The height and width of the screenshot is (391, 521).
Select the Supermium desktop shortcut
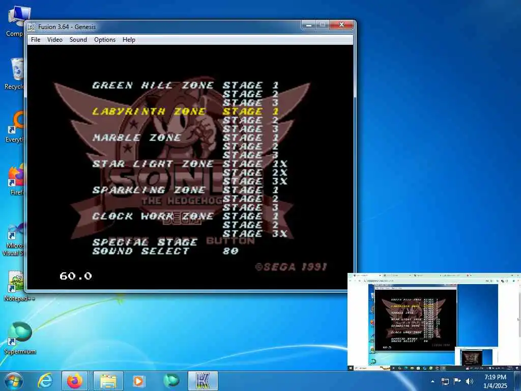click(x=20, y=338)
